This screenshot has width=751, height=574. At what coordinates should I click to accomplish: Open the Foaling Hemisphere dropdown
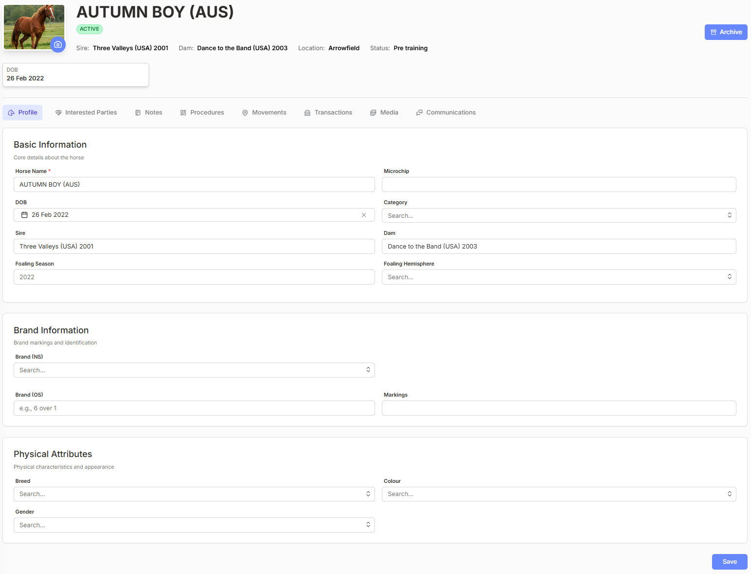coord(559,277)
